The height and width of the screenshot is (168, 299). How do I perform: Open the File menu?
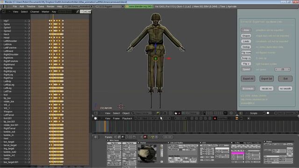click(14, 7)
